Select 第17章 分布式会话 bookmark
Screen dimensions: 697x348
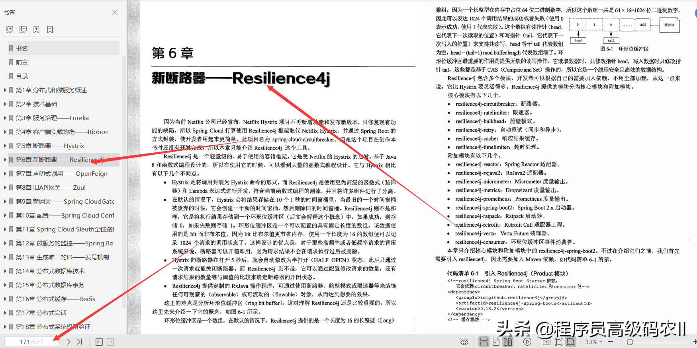click(x=41, y=313)
